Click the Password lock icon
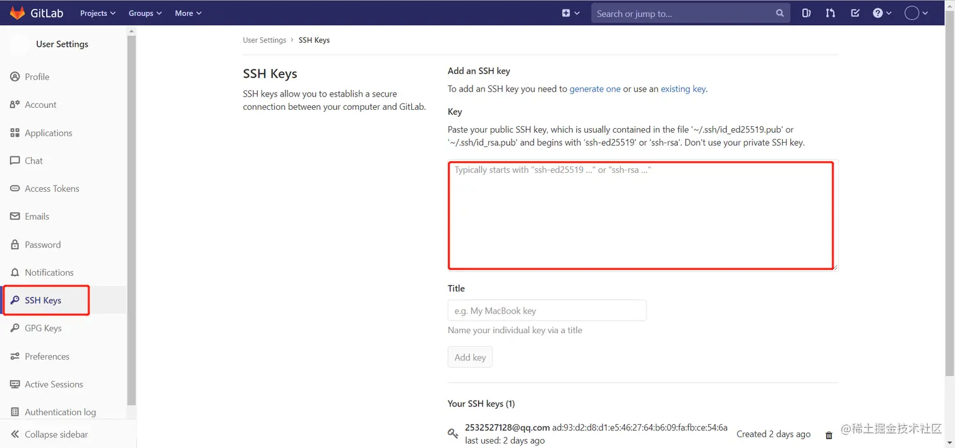Viewport: 955px width, 448px height. click(15, 245)
